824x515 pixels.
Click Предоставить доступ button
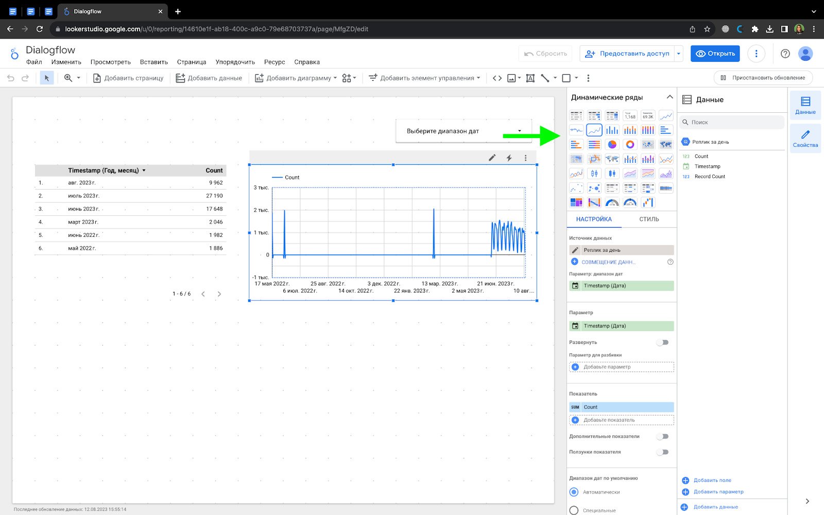click(627, 54)
